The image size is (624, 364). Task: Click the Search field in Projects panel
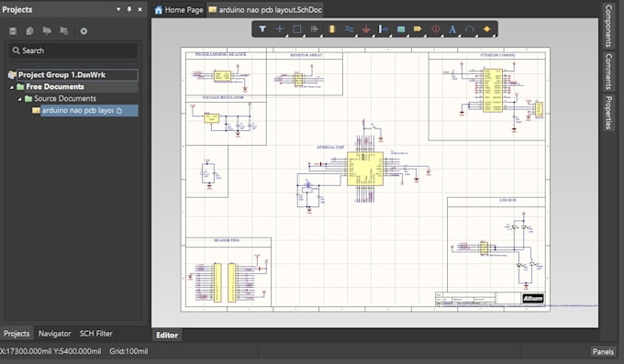coord(73,50)
